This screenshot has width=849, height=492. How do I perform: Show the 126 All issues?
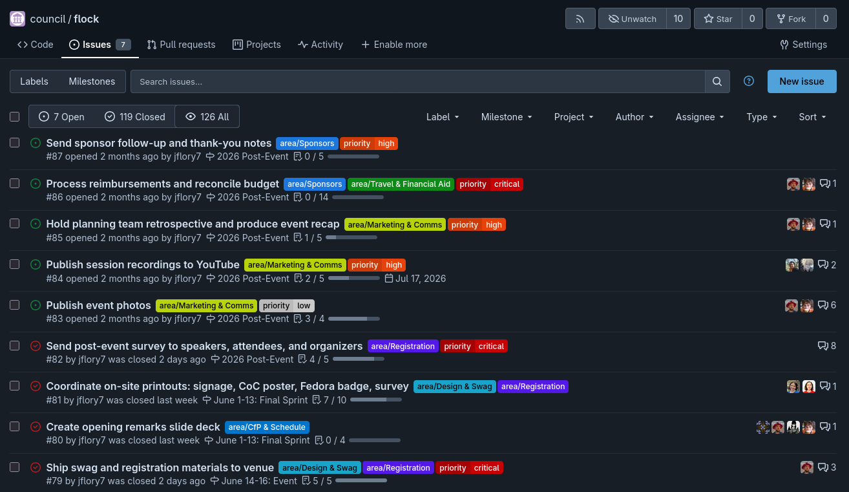click(x=207, y=117)
